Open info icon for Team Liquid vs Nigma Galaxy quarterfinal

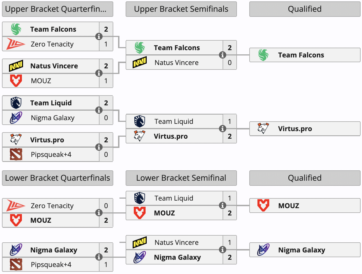coord(99,110)
